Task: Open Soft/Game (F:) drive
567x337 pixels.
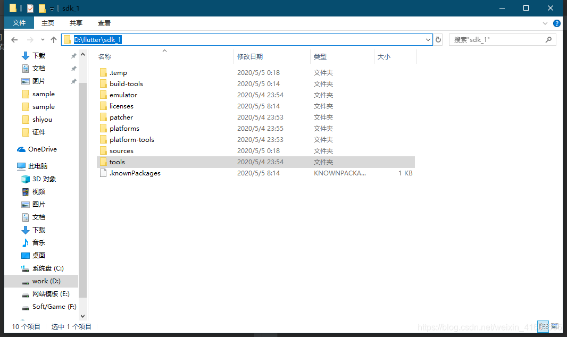Action: pyautogui.click(x=54, y=307)
